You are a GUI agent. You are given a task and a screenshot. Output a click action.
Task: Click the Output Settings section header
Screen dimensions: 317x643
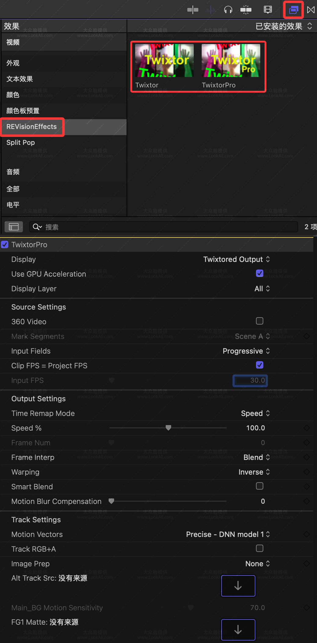[x=38, y=399]
